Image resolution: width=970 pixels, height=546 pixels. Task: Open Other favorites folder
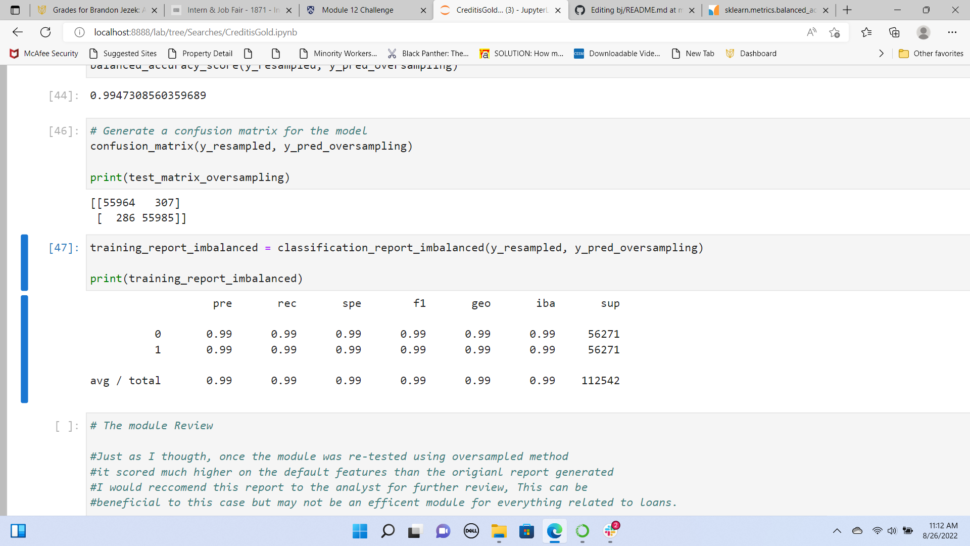pos(931,54)
